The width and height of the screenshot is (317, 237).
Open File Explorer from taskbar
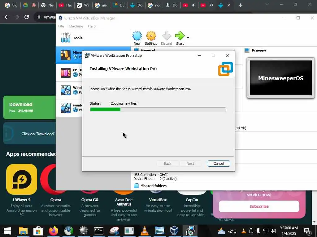[x=23, y=231]
